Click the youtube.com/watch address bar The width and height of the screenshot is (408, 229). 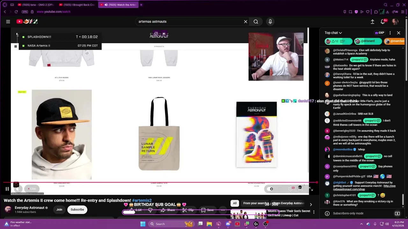click(53, 12)
